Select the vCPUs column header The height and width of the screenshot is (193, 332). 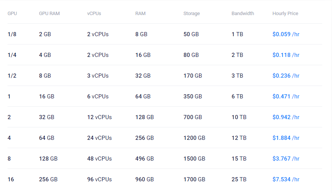point(94,14)
